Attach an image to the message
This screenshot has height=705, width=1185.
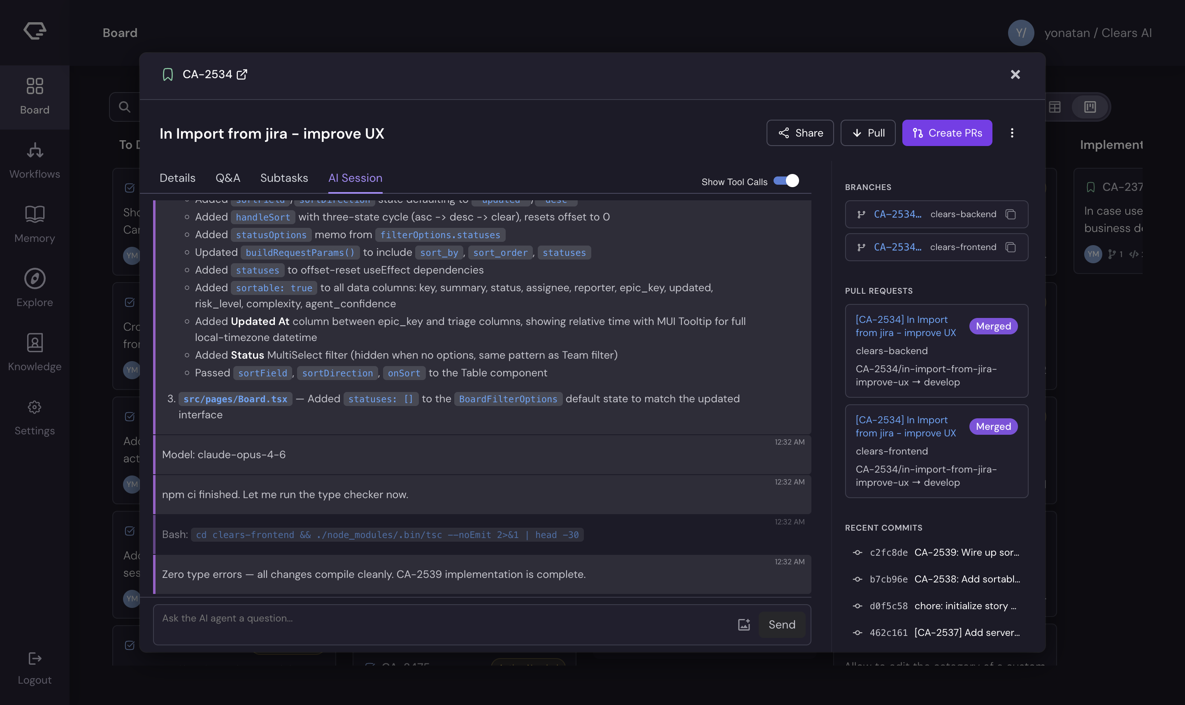pyautogui.click(x=744, y=625)
